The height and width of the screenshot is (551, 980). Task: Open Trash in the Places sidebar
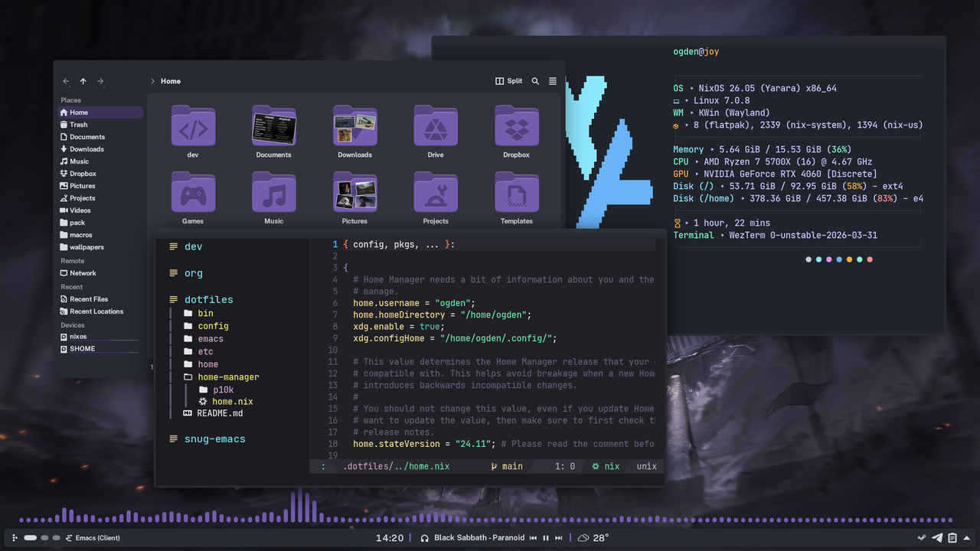pyautogui.click(x=100, y=125)
